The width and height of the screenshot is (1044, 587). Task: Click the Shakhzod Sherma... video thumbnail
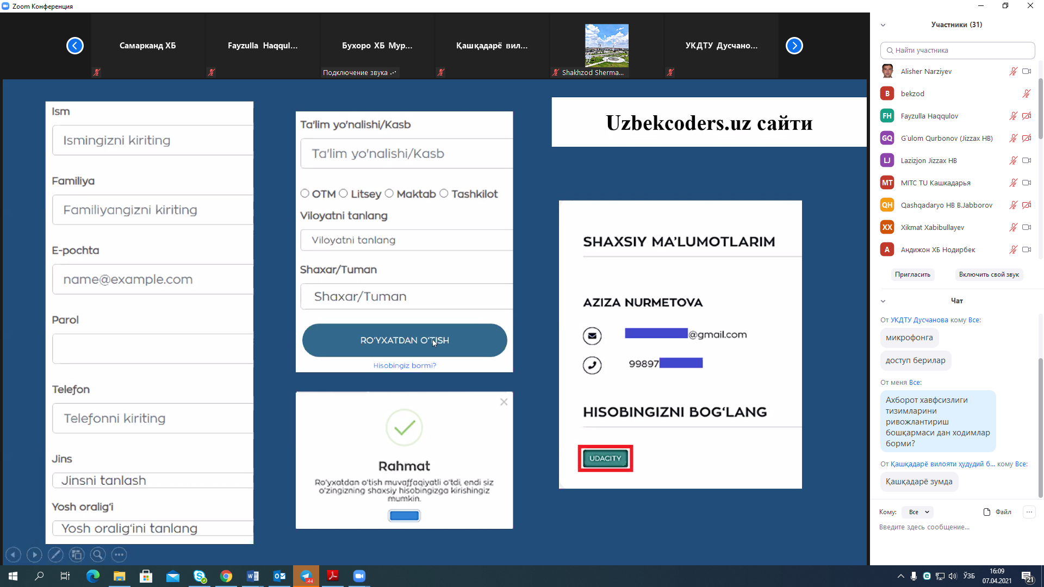pos(607,46)
